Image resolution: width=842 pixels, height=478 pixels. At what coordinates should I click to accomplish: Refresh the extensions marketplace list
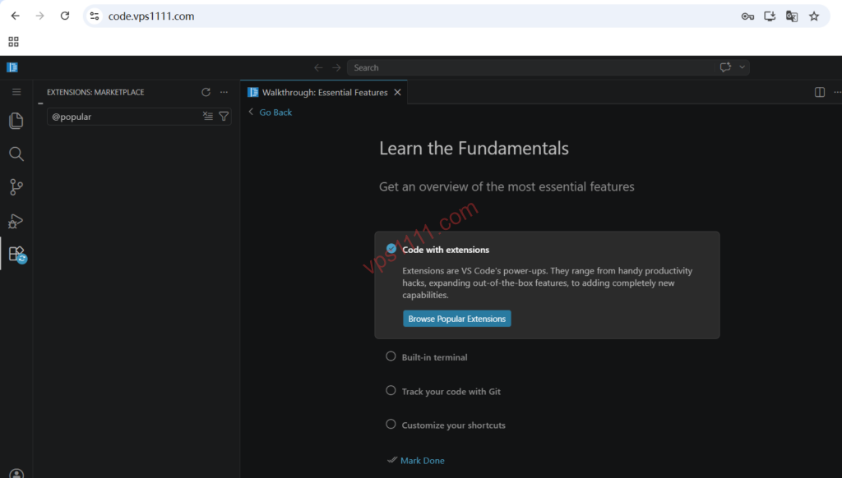click(206, 92)
